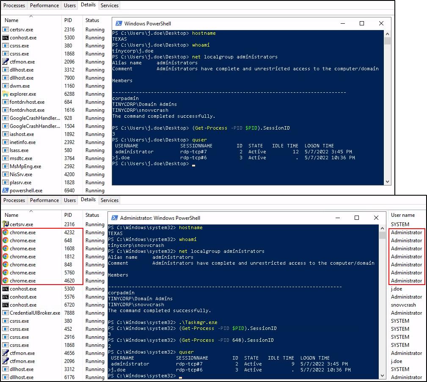
Task: Sort by PID column in the bottom Task Manager
Action: [x=68, y=215]
